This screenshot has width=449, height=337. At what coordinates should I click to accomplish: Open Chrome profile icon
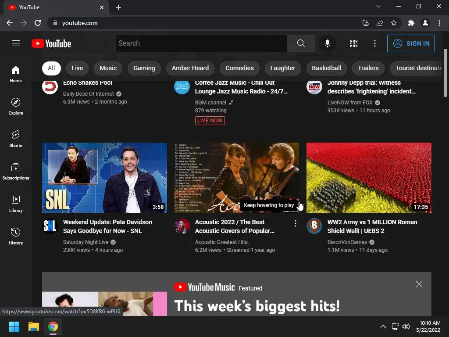425,23
